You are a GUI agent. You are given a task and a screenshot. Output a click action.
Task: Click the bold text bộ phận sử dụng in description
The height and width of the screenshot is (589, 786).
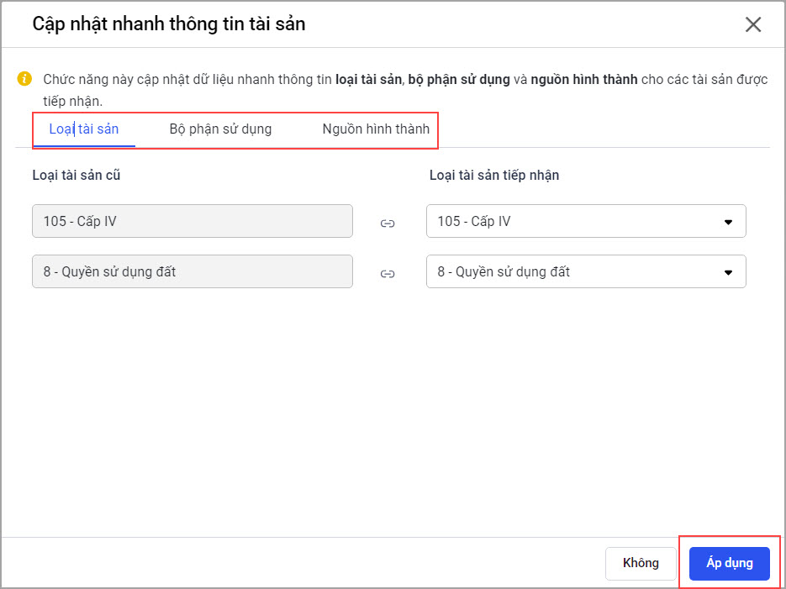[x=459, y=80]
